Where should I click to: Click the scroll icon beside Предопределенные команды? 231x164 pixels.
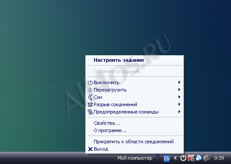point(90,112)
